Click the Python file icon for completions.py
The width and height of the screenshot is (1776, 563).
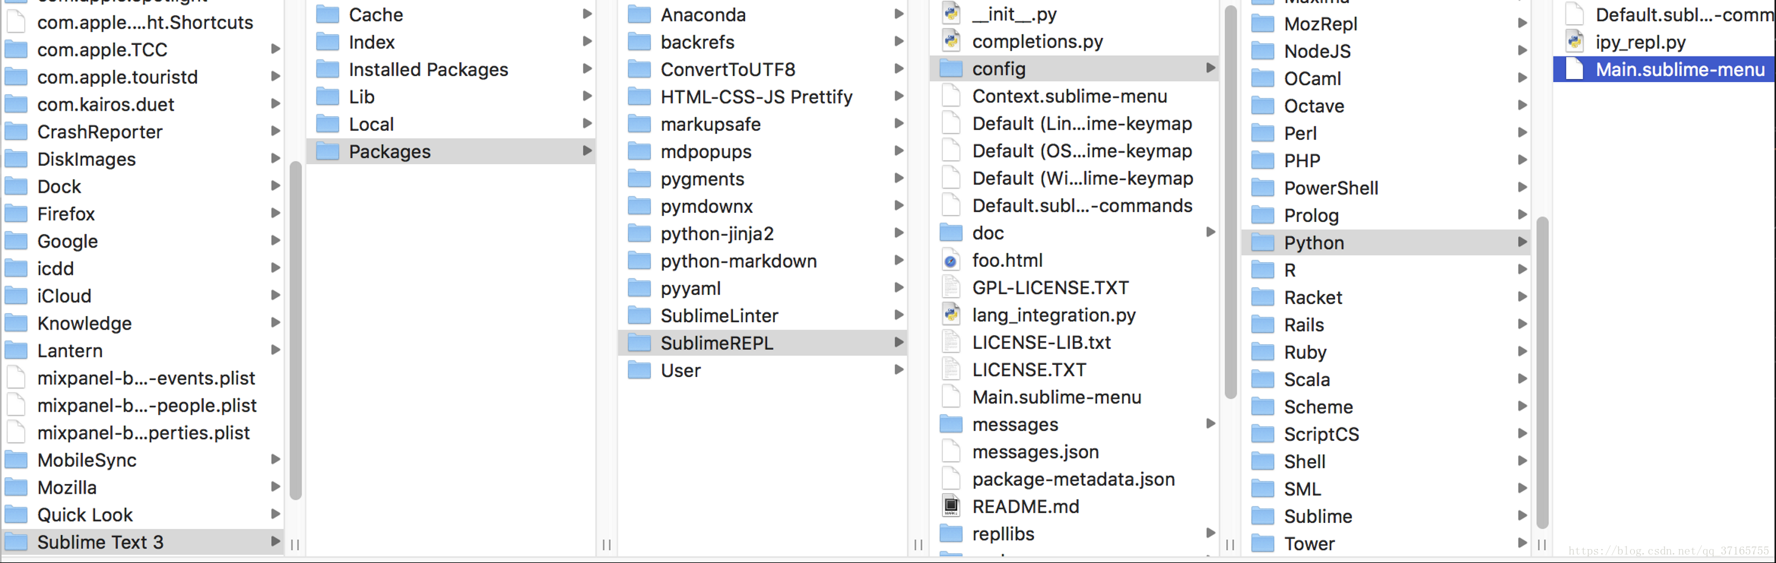[951, 41]
